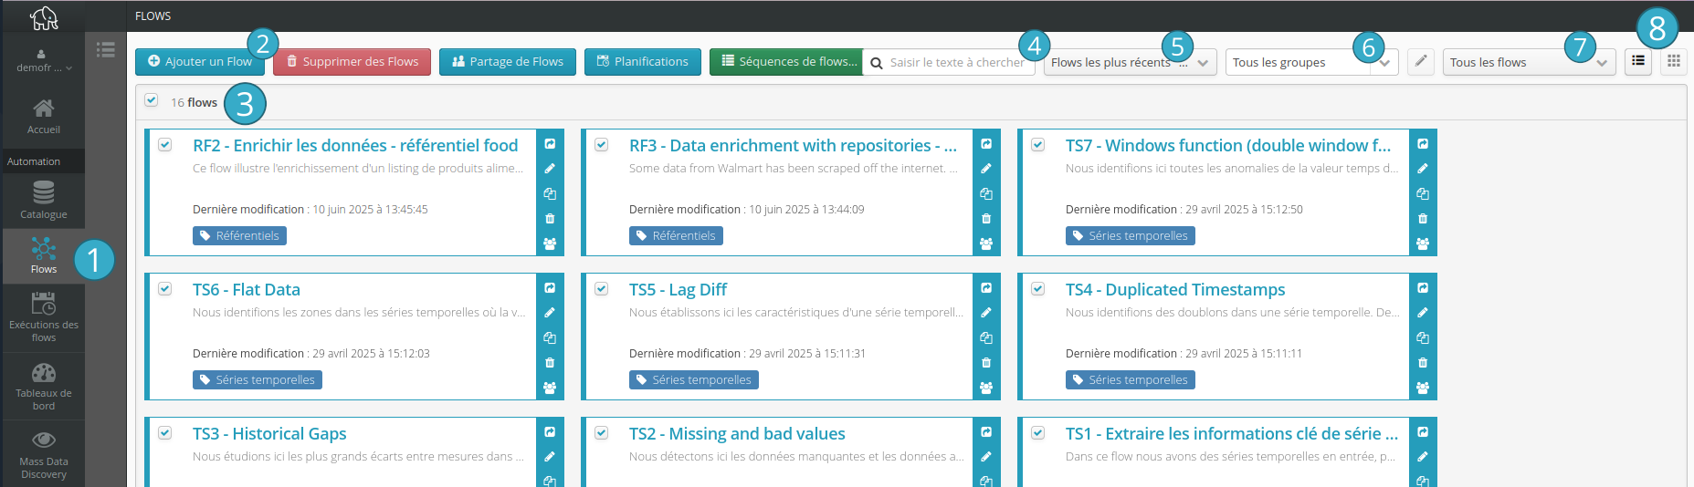Duplicate the TS5 Lag Diff flow copy icon
The image size is (1694, 487).
(986, 337)
